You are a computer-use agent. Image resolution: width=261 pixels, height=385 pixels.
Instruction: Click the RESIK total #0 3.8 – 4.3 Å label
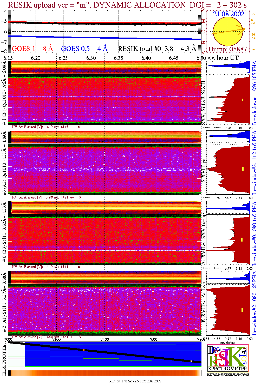click(157, 49)
